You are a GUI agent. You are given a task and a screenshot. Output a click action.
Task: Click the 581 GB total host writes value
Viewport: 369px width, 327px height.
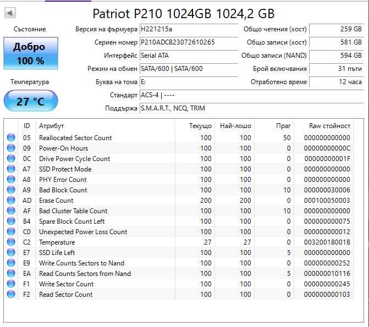[x=337, y=42]
